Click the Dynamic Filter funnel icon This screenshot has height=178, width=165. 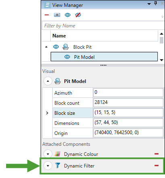[58, 166]
